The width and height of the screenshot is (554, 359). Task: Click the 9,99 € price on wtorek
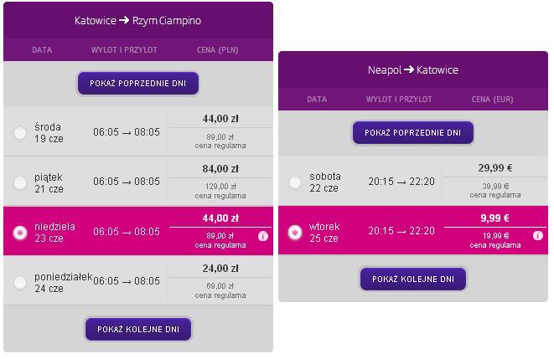(495, 218)
